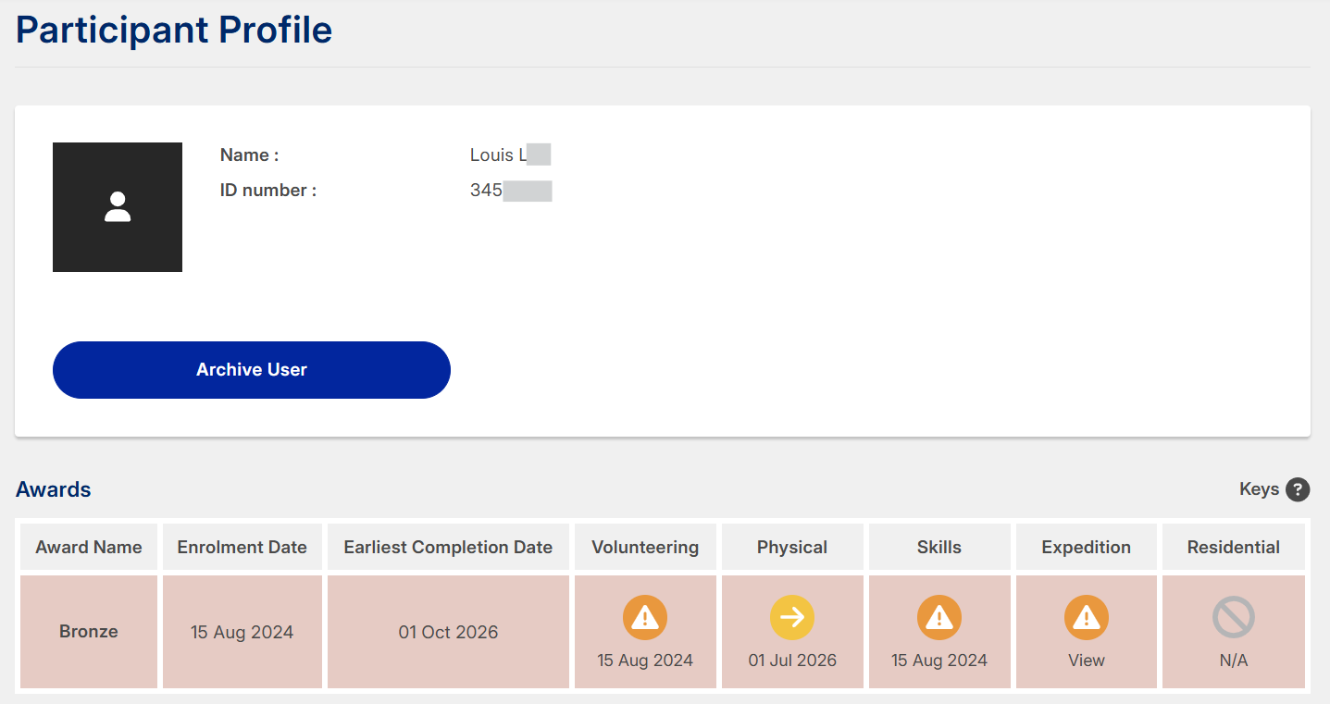Open the Keys help question icon
The height and width of the screenshot is (704, 1330).
1298,489
